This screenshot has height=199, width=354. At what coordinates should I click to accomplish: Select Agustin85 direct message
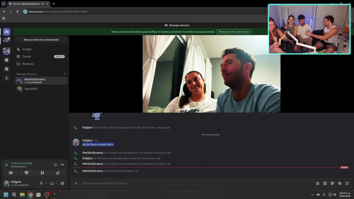tap(41, 89)
